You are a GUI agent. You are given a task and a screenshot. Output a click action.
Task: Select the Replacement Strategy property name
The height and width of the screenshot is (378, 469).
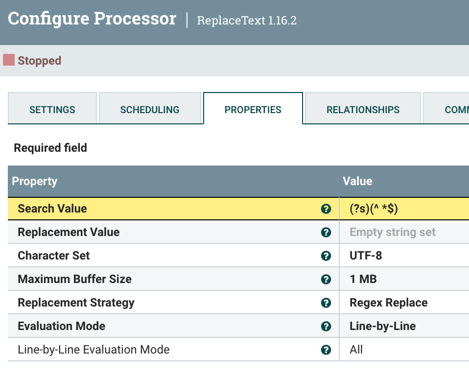pos(76,303)
